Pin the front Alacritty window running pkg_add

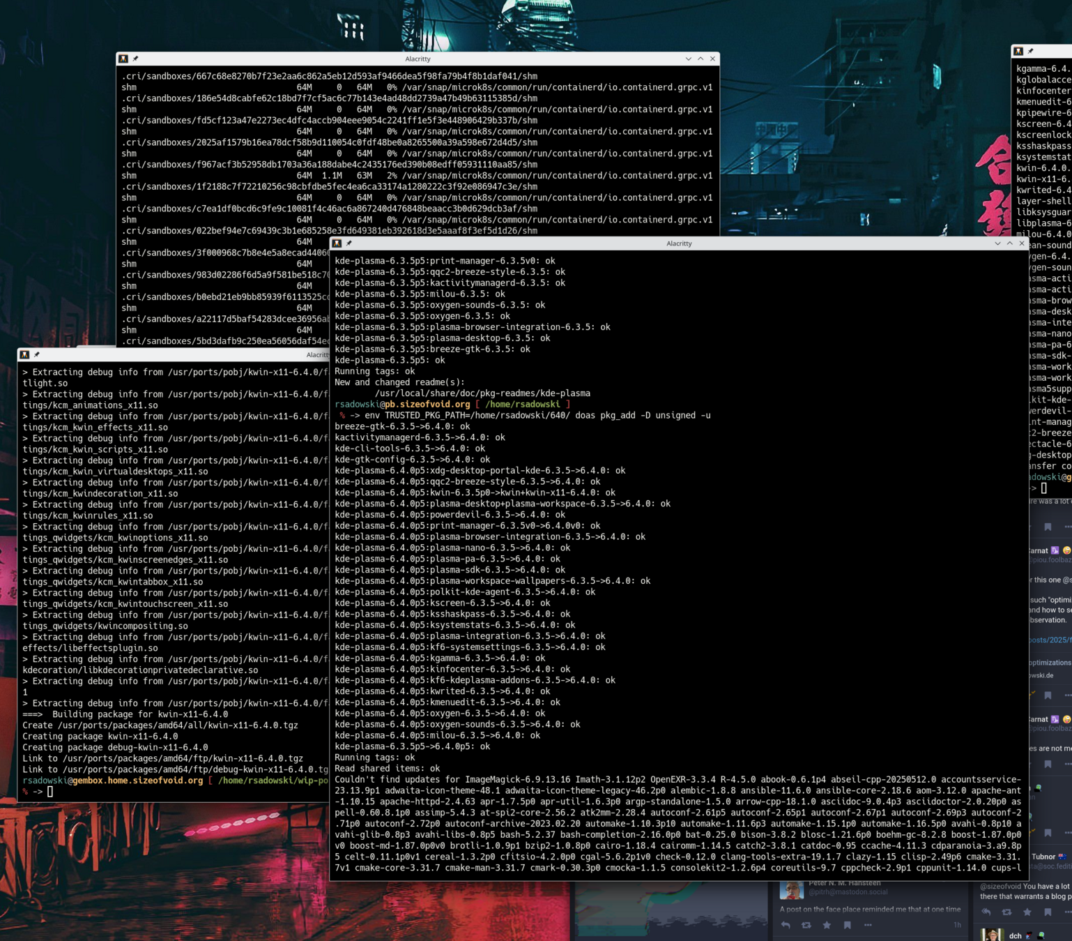pyautogui.click(x=349, y=243)
